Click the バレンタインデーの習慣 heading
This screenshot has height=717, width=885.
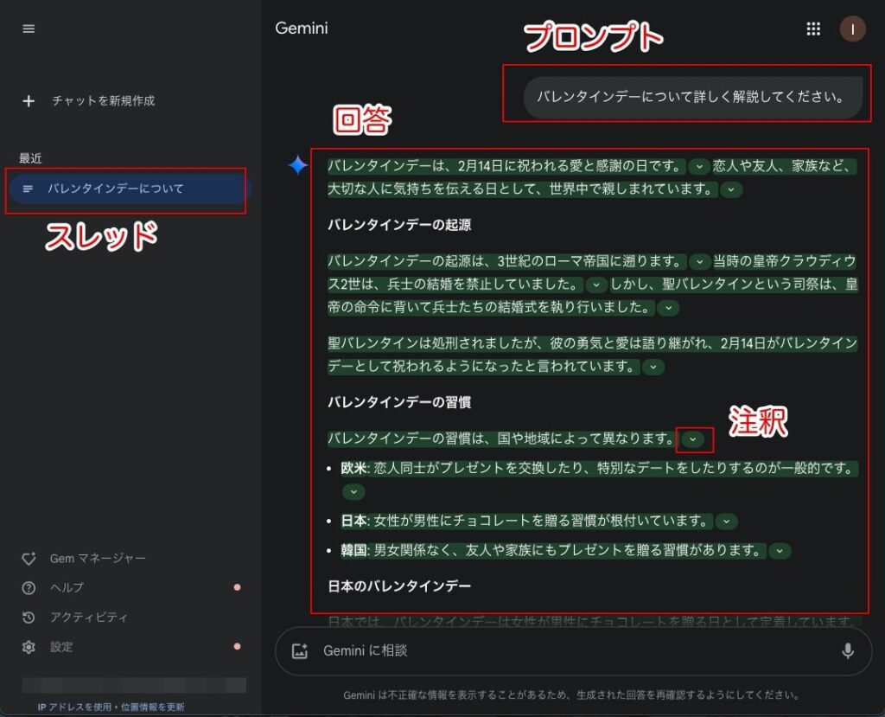coord(399,402)
